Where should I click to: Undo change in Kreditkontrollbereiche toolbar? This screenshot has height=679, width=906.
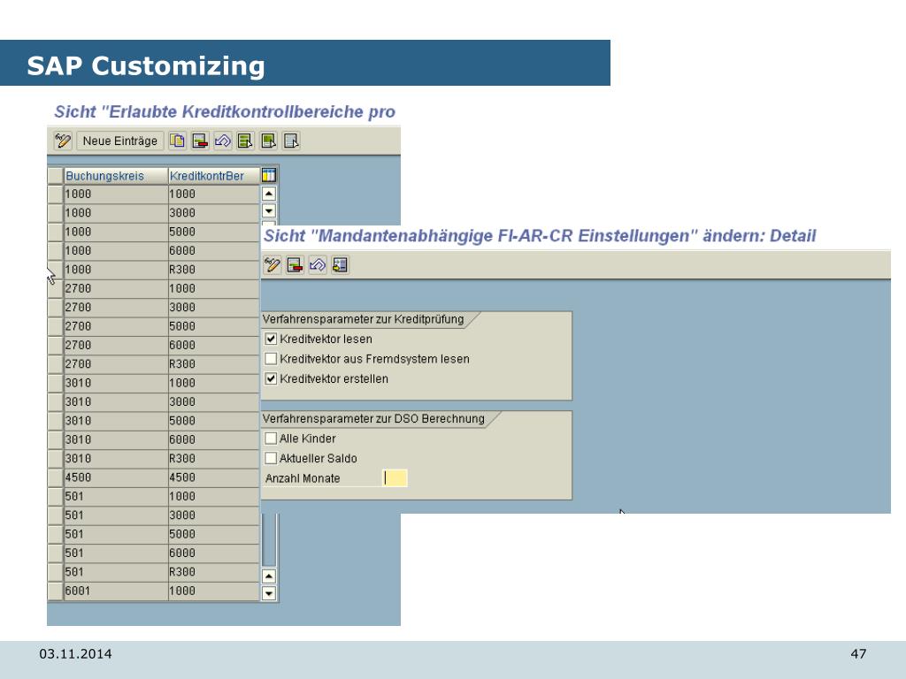click(x=222, y=141)
